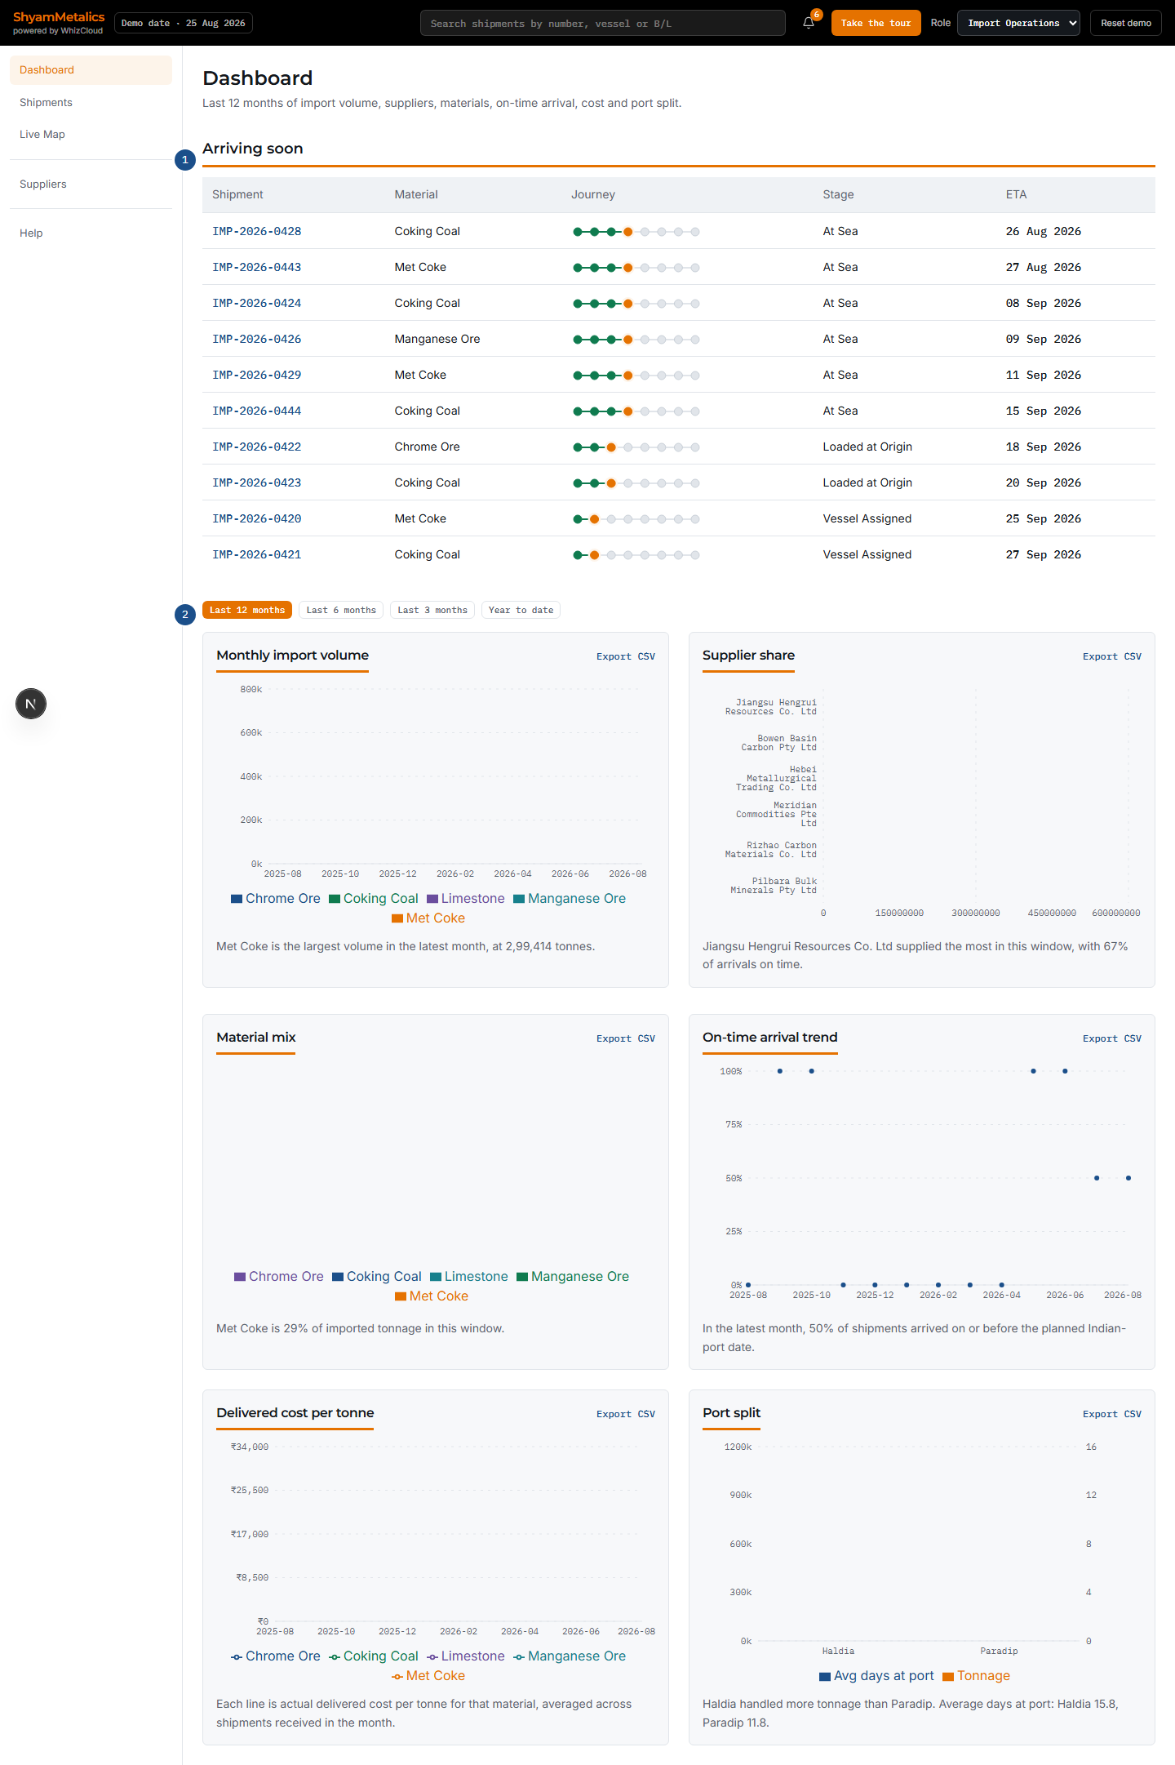Toggle Manganese Ore legend in Material mix
Screen dimensions: 1175x1765
point(573,1276)
